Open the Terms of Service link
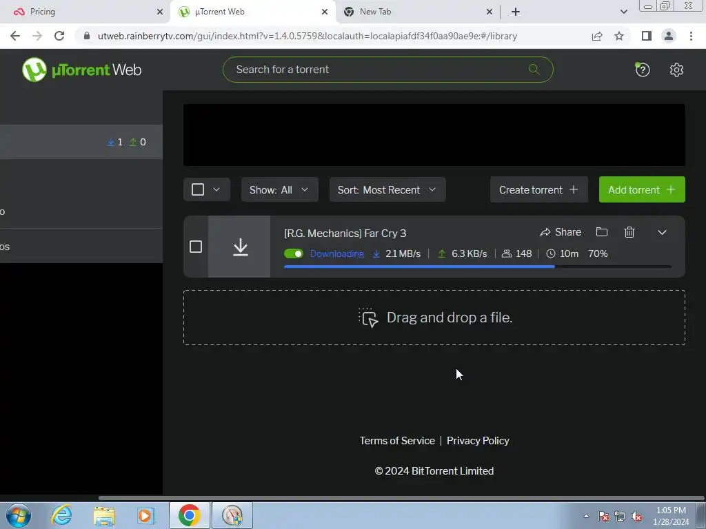 coord(397,441)
